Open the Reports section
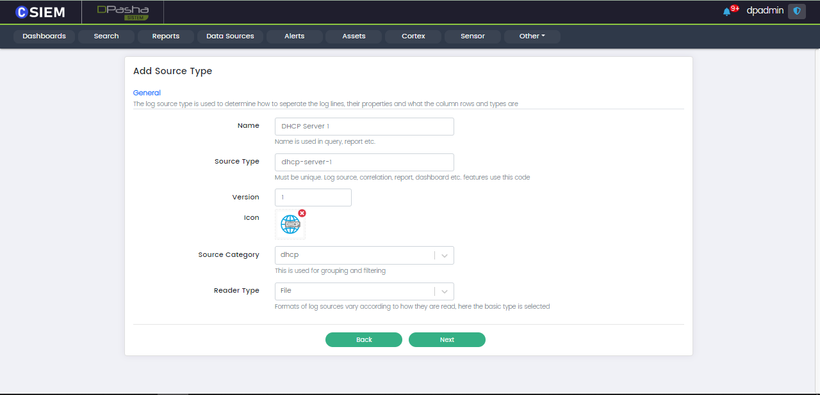The width and height of the screenshot is (820, 395). [x=166, y=36]
